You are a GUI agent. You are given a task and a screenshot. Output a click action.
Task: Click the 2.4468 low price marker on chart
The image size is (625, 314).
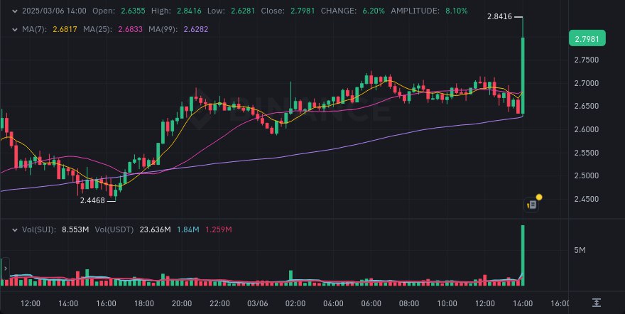(x=92, y=201)
